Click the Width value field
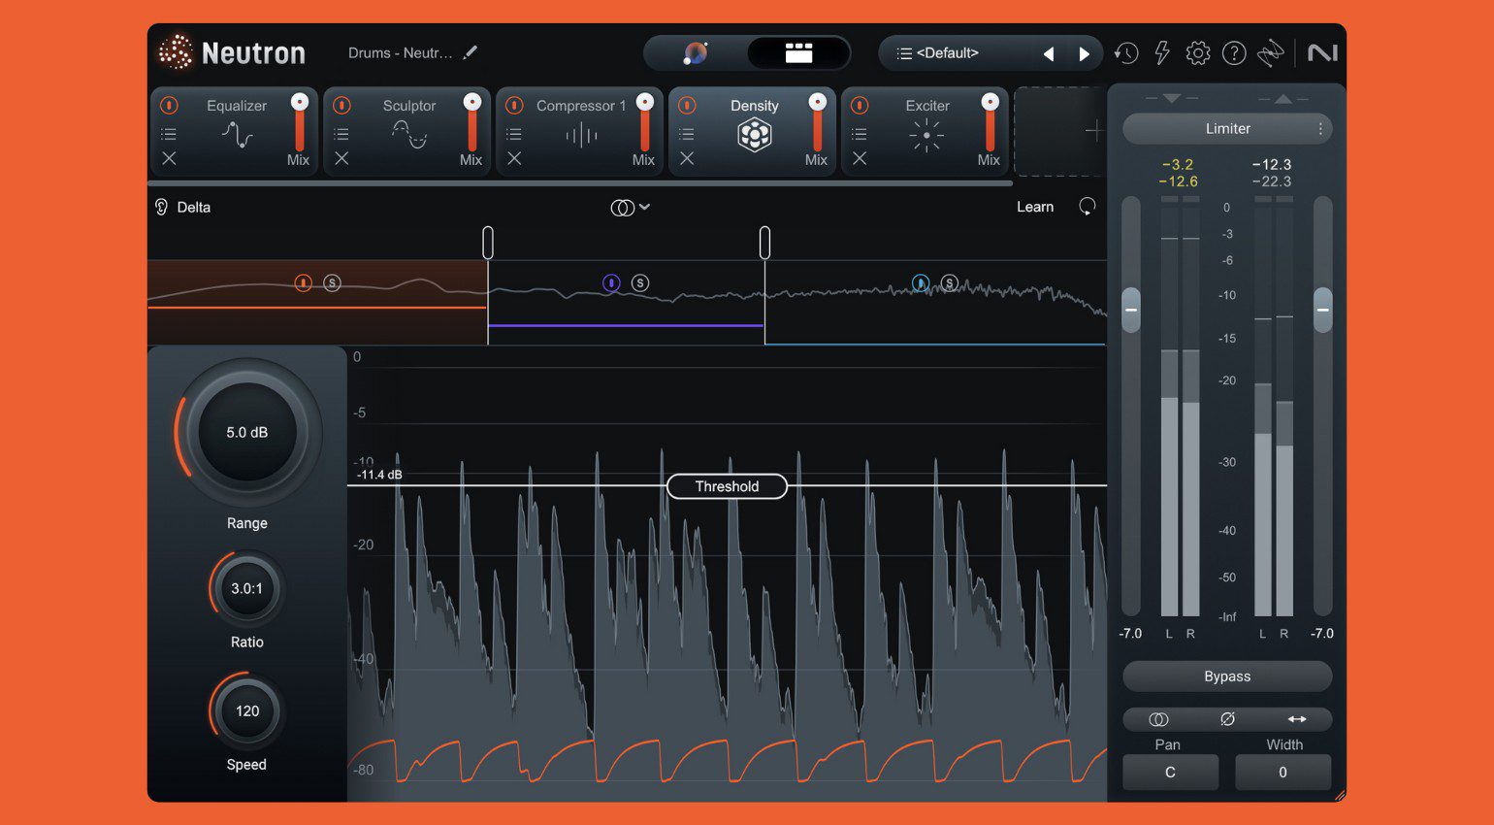This screenshot has width=1494, height=825. (x=1283, y=773)
